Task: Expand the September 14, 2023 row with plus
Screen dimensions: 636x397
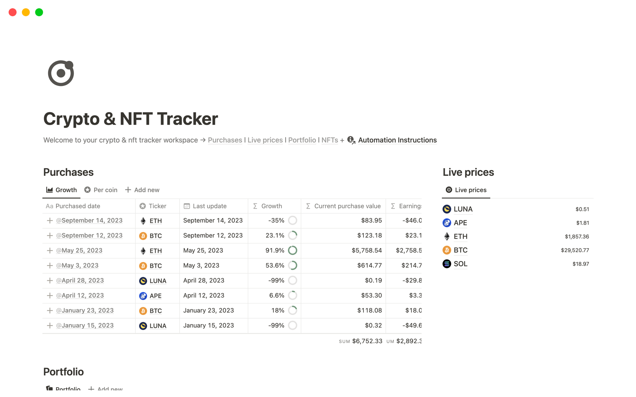Action: click(x=50, y=221)
